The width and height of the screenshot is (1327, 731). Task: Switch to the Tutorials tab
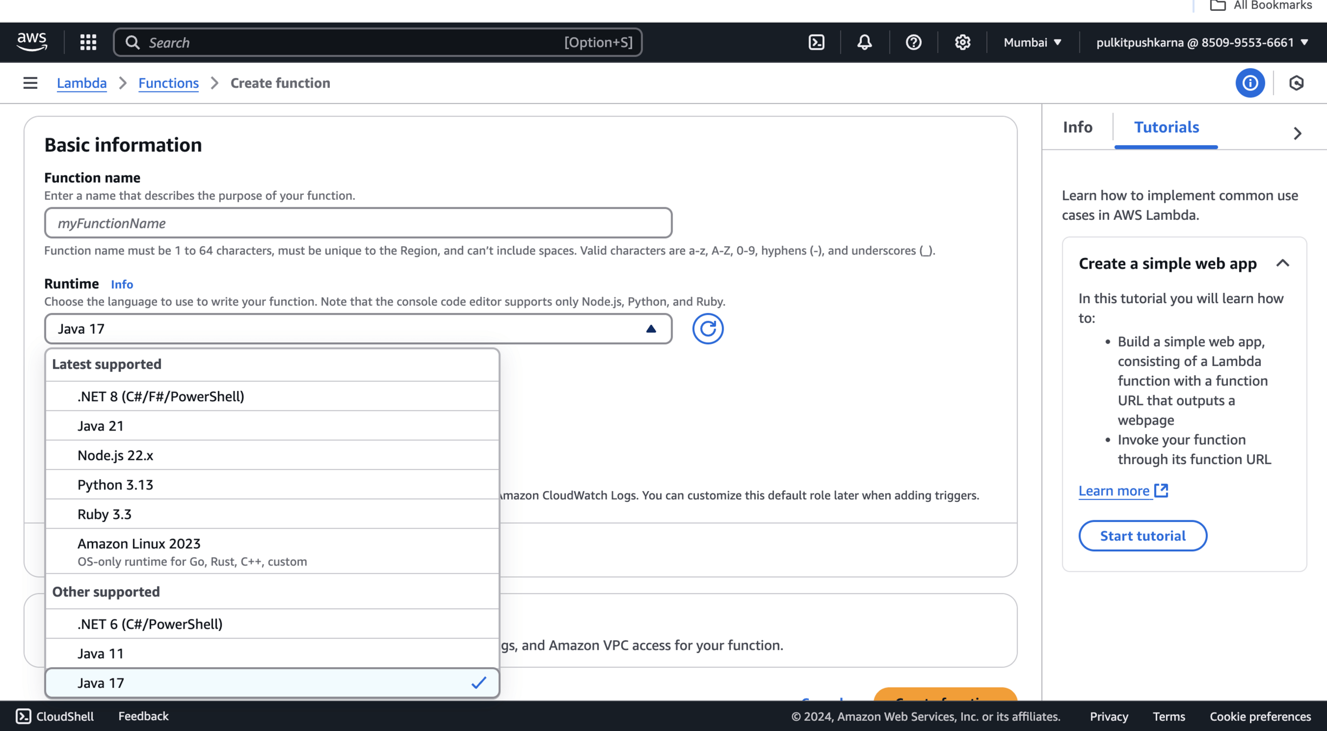click(1166, 127)
